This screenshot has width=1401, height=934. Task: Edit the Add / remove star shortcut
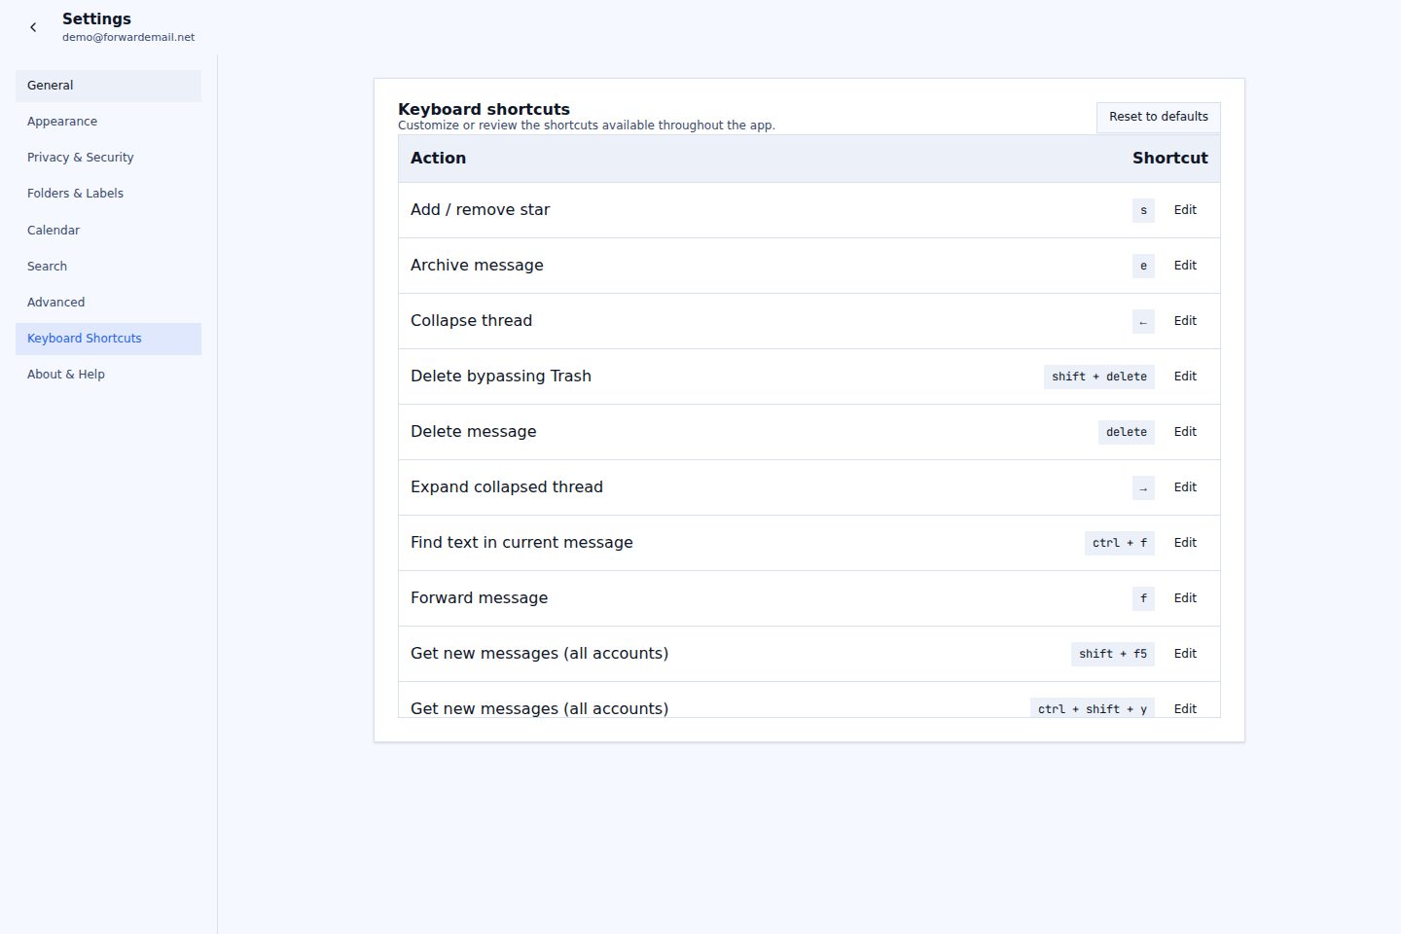point(1185,210)
